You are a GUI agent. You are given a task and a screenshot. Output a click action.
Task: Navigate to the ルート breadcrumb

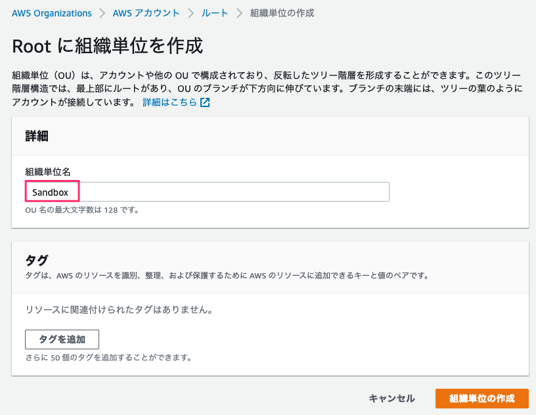coord(214,13)
